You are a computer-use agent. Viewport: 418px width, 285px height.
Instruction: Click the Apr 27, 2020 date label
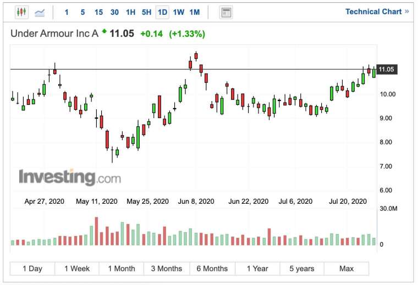click(x=44, y=201)
